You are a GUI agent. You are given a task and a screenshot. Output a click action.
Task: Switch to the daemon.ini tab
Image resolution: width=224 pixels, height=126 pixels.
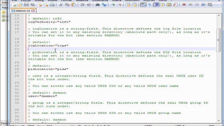pyautogui.click(x=23, y=11)
